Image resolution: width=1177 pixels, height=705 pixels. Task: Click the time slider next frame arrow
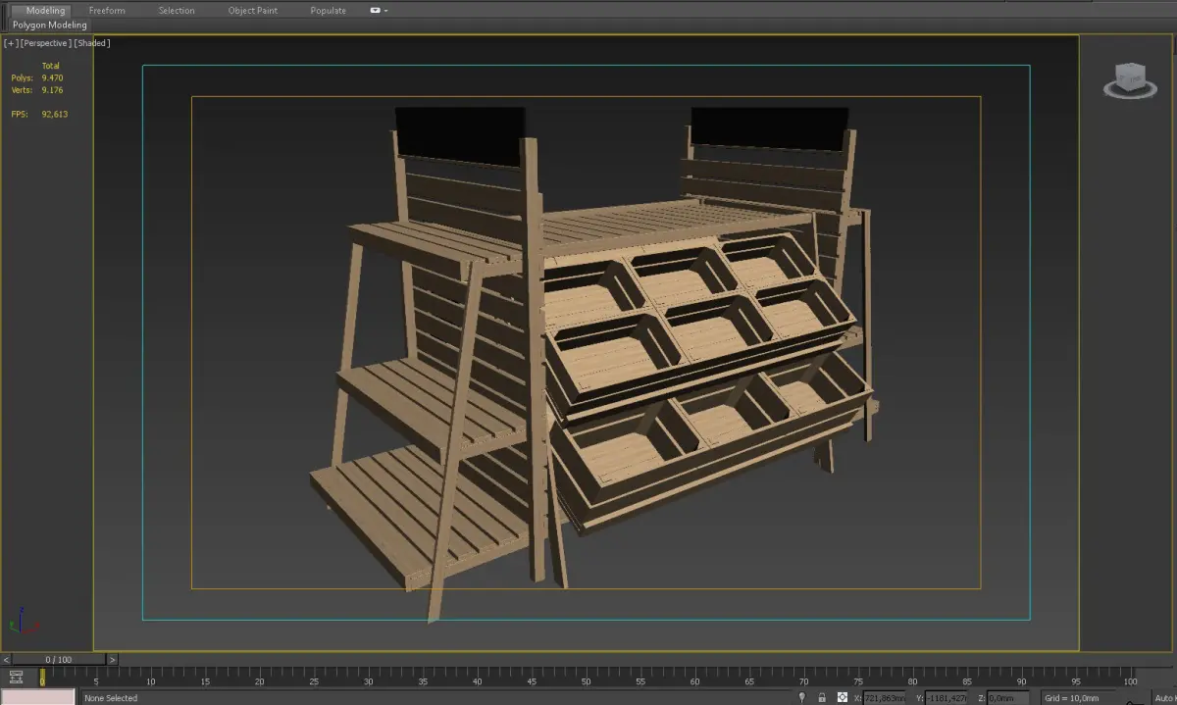pos(112,660)
